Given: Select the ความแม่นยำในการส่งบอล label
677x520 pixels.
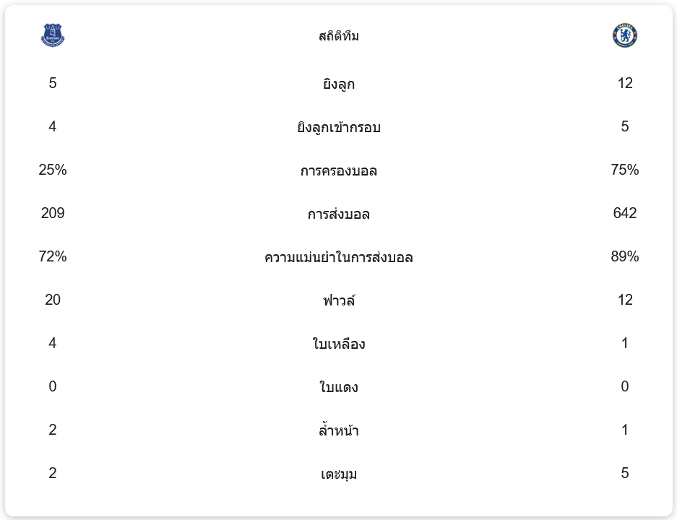Looking at the screenshot, I should (x=339, y=257).
